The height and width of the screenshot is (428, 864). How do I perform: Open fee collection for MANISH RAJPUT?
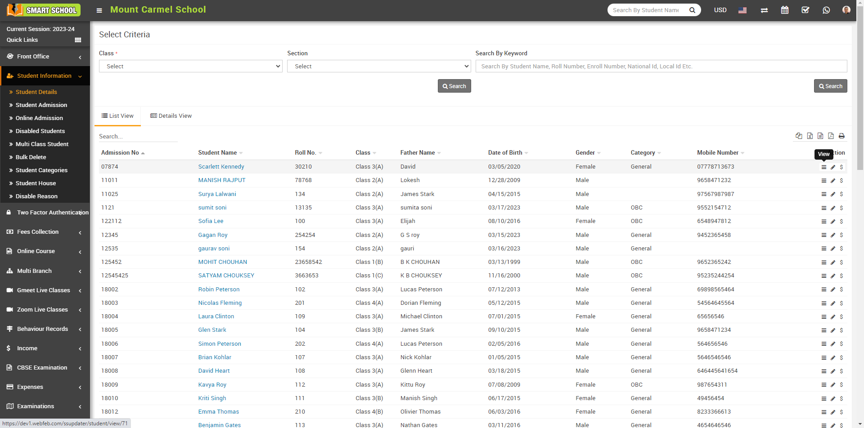click(x=841, y=181)
